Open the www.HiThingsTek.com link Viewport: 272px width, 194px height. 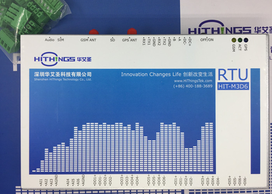193,81
